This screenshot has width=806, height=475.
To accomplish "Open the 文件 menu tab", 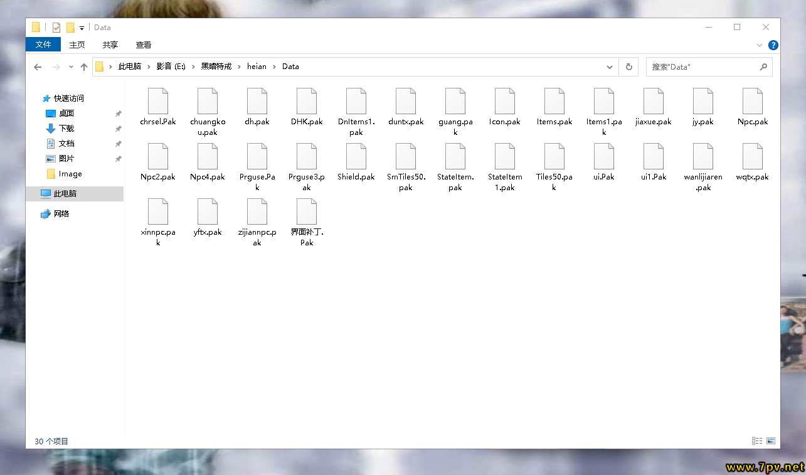I will [x=43, y=45].
